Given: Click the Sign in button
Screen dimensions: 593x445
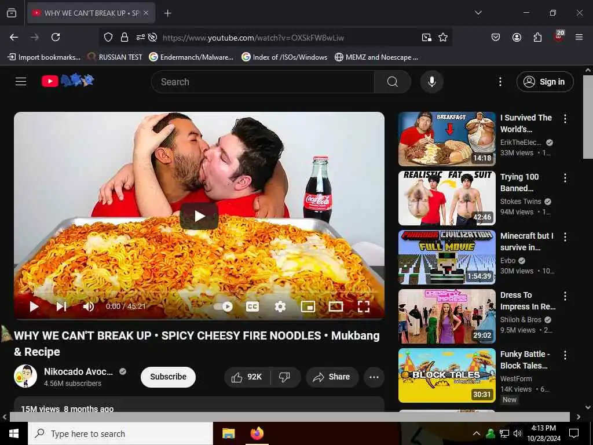Looking at the screenshot, I should (x=545, y=82).
